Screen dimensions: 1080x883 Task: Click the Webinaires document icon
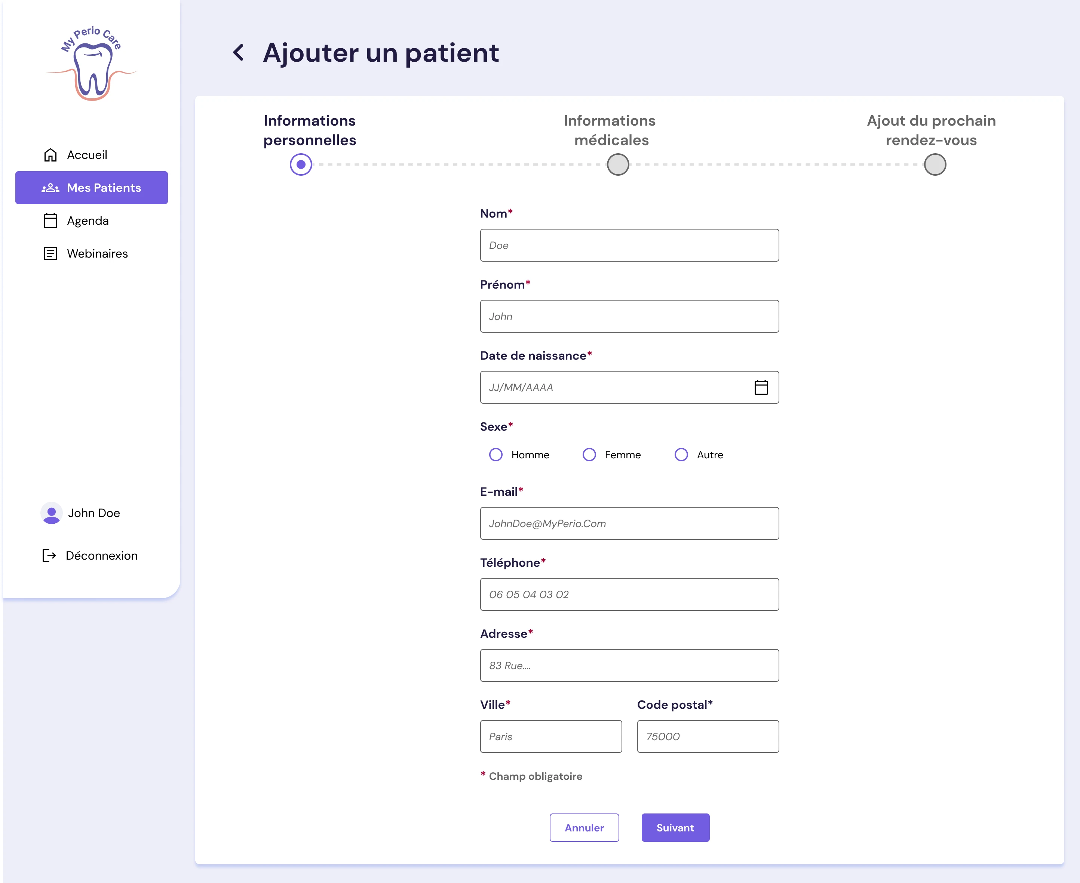point(50,253)
